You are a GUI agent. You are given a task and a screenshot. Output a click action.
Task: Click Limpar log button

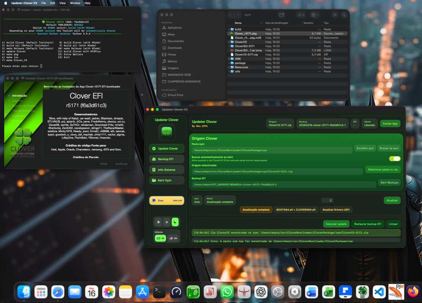pyautogui.click(x=393, y=224)
